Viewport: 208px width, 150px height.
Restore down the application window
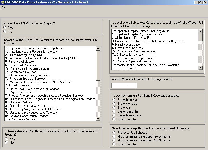pyautogui.click(x=200, y=2)
